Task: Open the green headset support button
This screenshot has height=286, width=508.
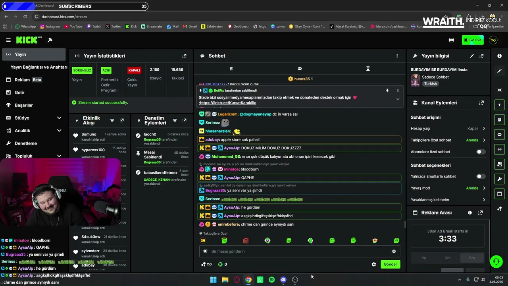Action: 496,261
